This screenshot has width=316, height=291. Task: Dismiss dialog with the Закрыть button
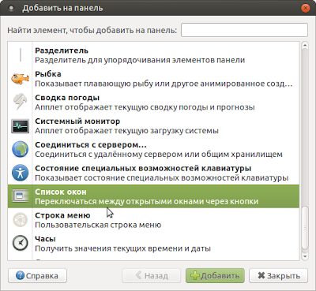tap(279, 276)
